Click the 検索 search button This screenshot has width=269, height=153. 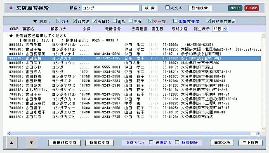click(x=150, y=8)
